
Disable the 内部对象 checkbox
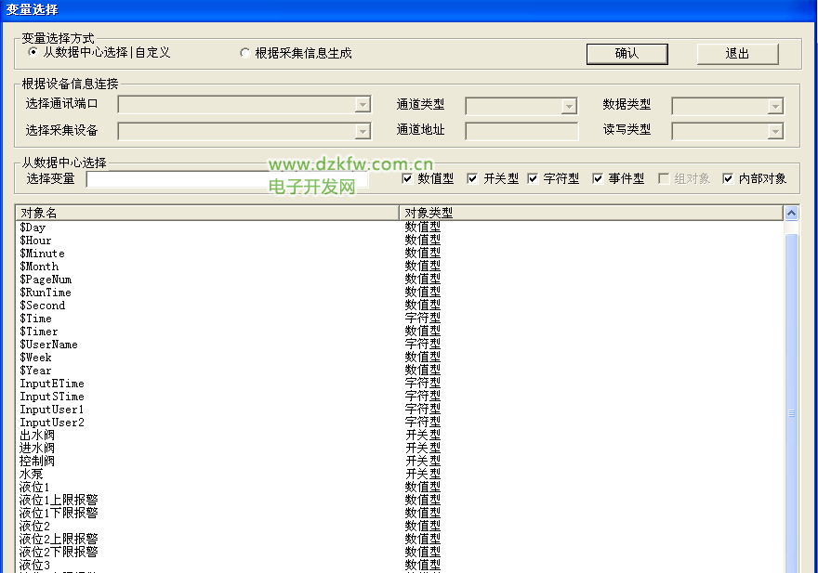coord(728,178)
